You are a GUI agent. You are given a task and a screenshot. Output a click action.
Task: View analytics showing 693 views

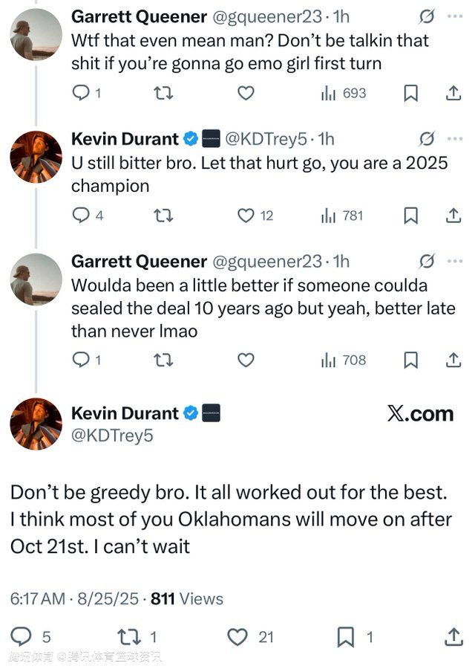tap(344, 93)
